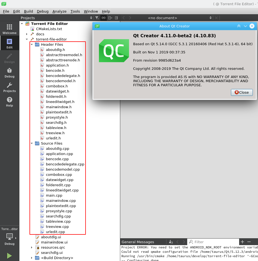Select searchdlg.ui form file

52,253
